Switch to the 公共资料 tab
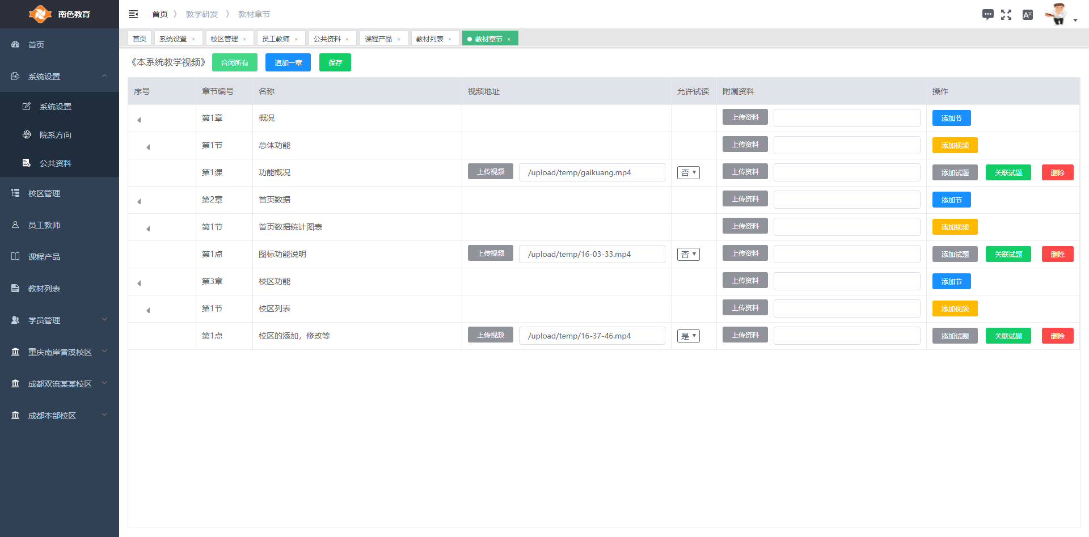1089x537 pixels. point(327,39)
